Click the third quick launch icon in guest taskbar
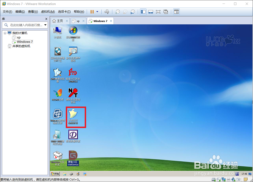 [78, 174]
